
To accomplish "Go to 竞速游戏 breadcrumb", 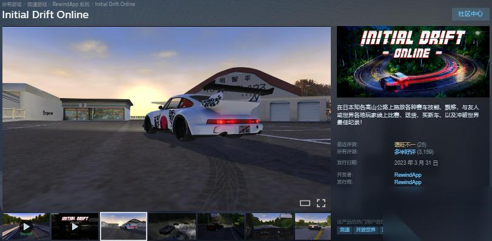I will pos(37,4).
